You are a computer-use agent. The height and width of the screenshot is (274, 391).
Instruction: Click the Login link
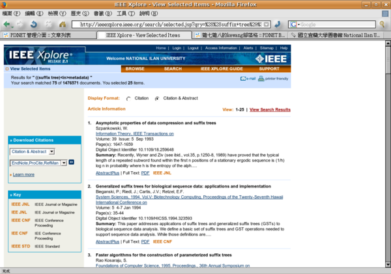coord(177,48)
